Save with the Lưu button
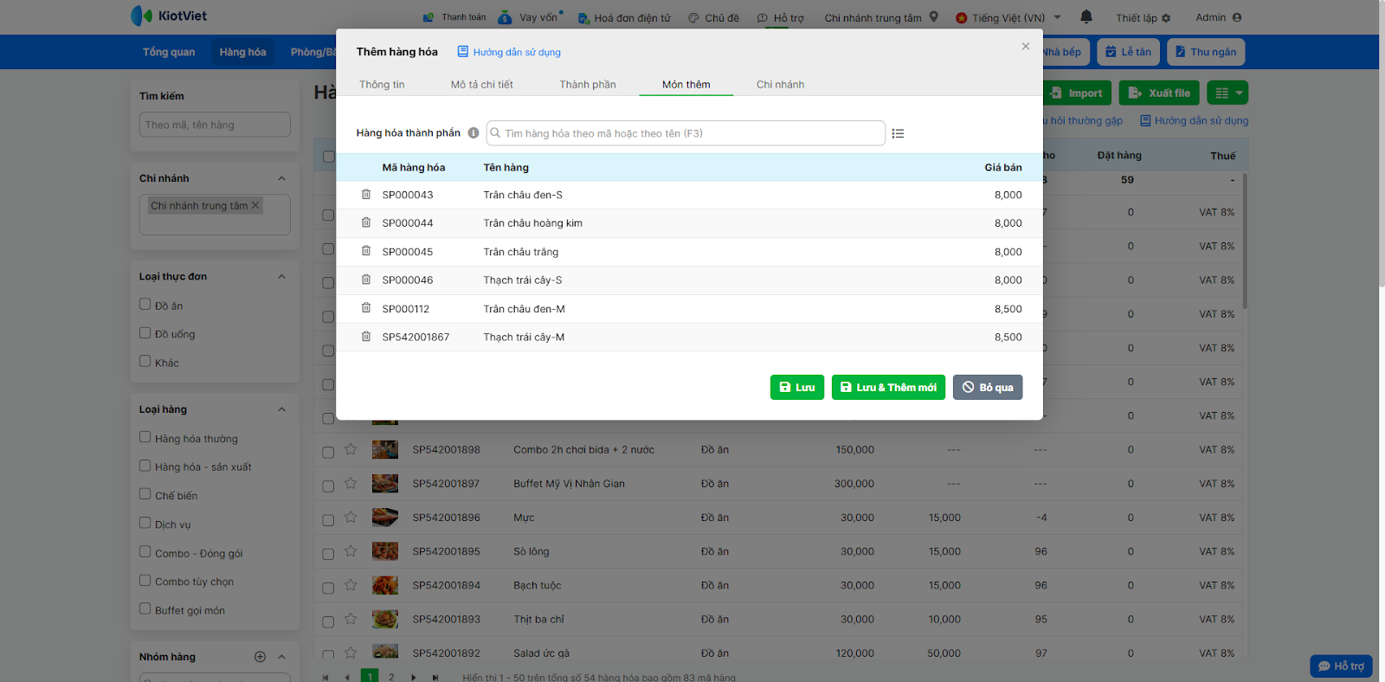This screenshot has height=682, width=1385. coord(797,388)
